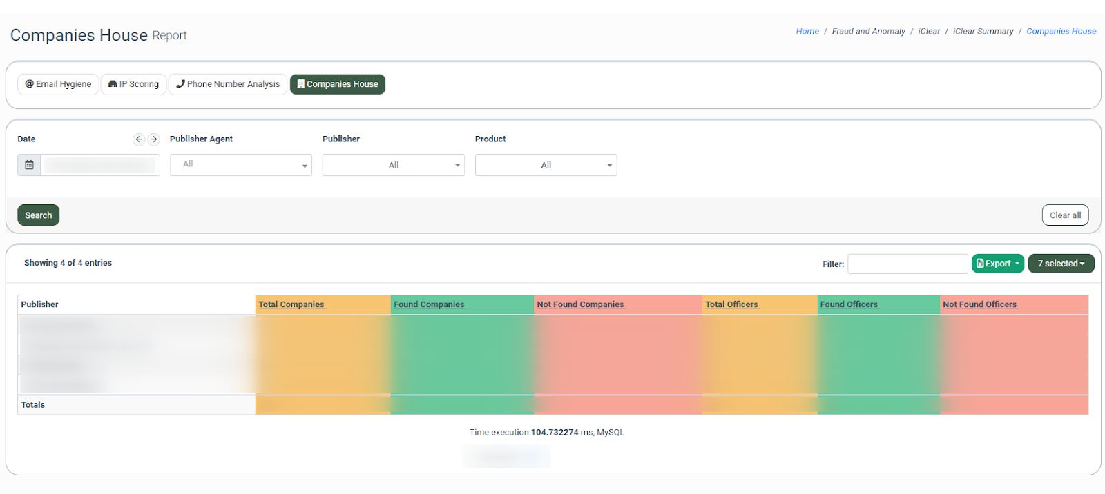
Task: Expand the Publisher Agent dropdown
Action: pyautogui.click(x=241, y=165)
